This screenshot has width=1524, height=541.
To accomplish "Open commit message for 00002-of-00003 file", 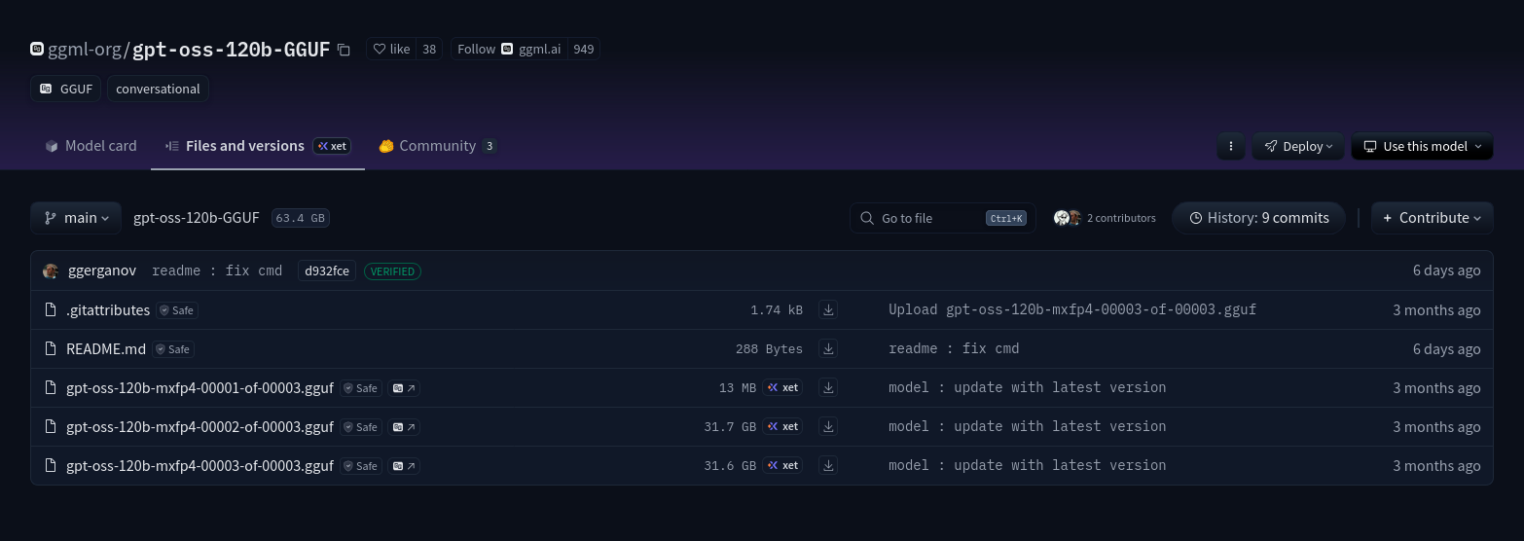I will click(1027, 426).
